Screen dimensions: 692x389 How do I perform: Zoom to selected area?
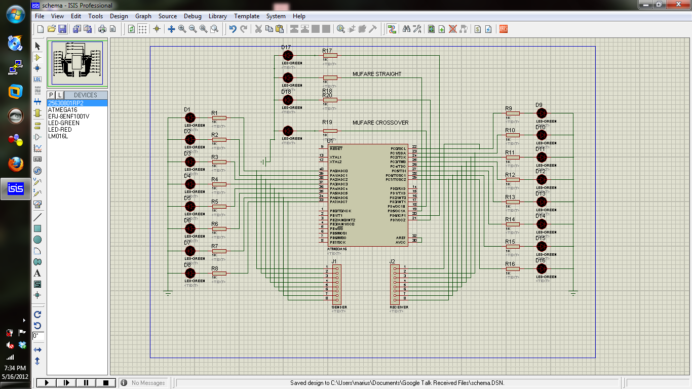coord(214,29)
